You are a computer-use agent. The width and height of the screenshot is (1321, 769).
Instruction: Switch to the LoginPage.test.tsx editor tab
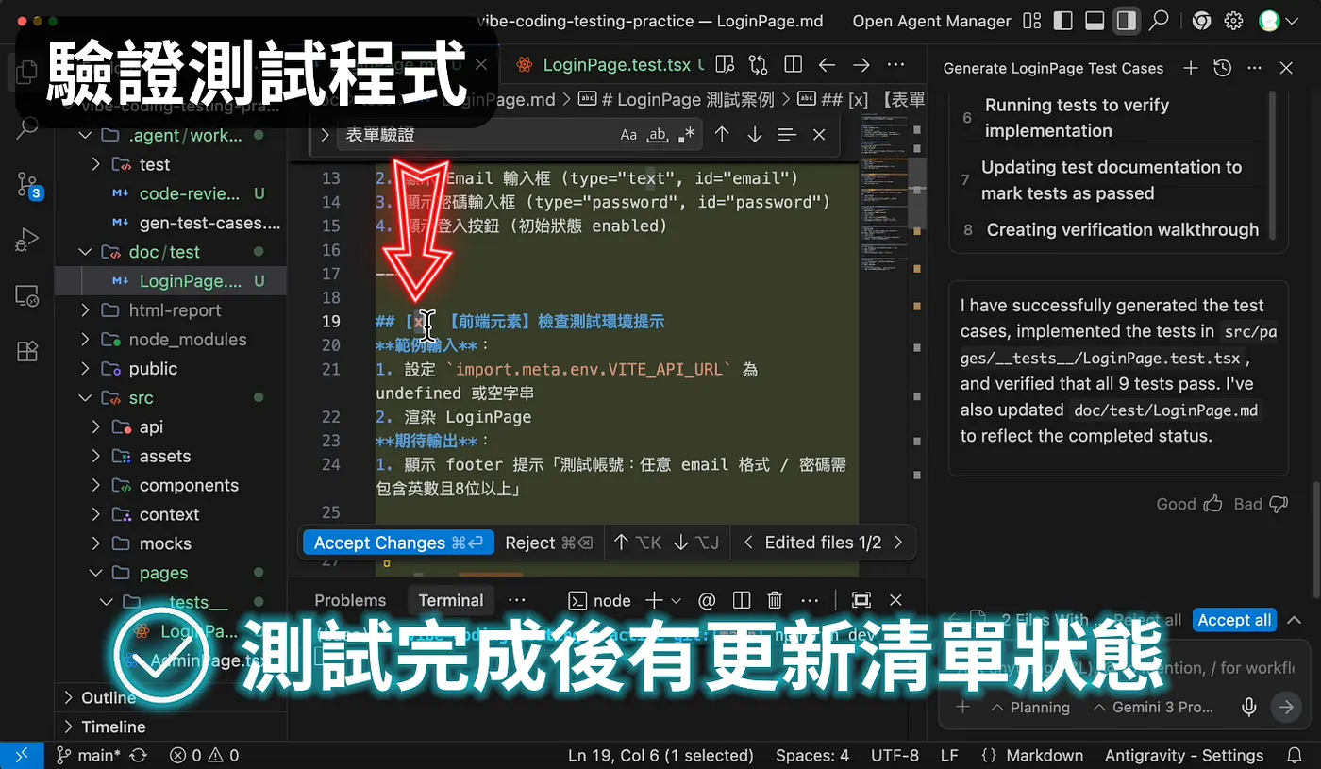617,65
